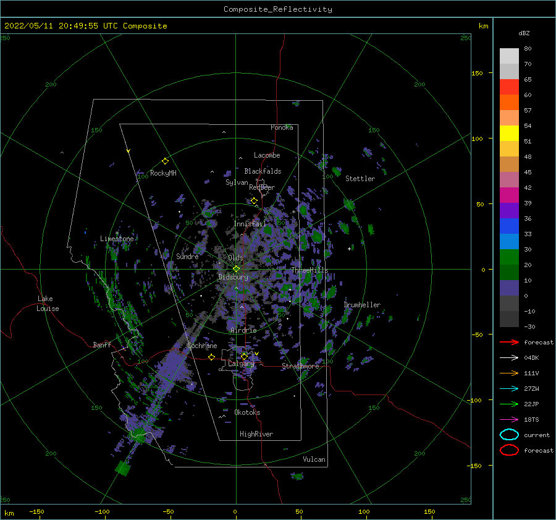Click the Lake Louise label

(48, 304)
